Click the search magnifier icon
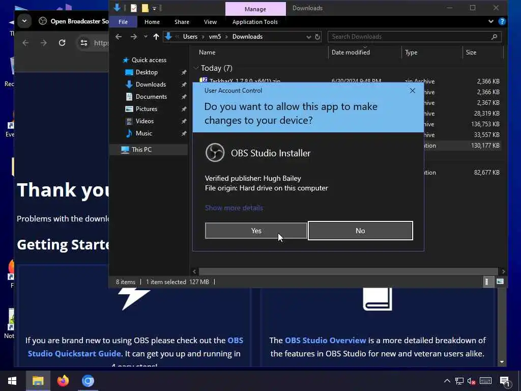Screen dimensions: 521x391 pos(494,37)
